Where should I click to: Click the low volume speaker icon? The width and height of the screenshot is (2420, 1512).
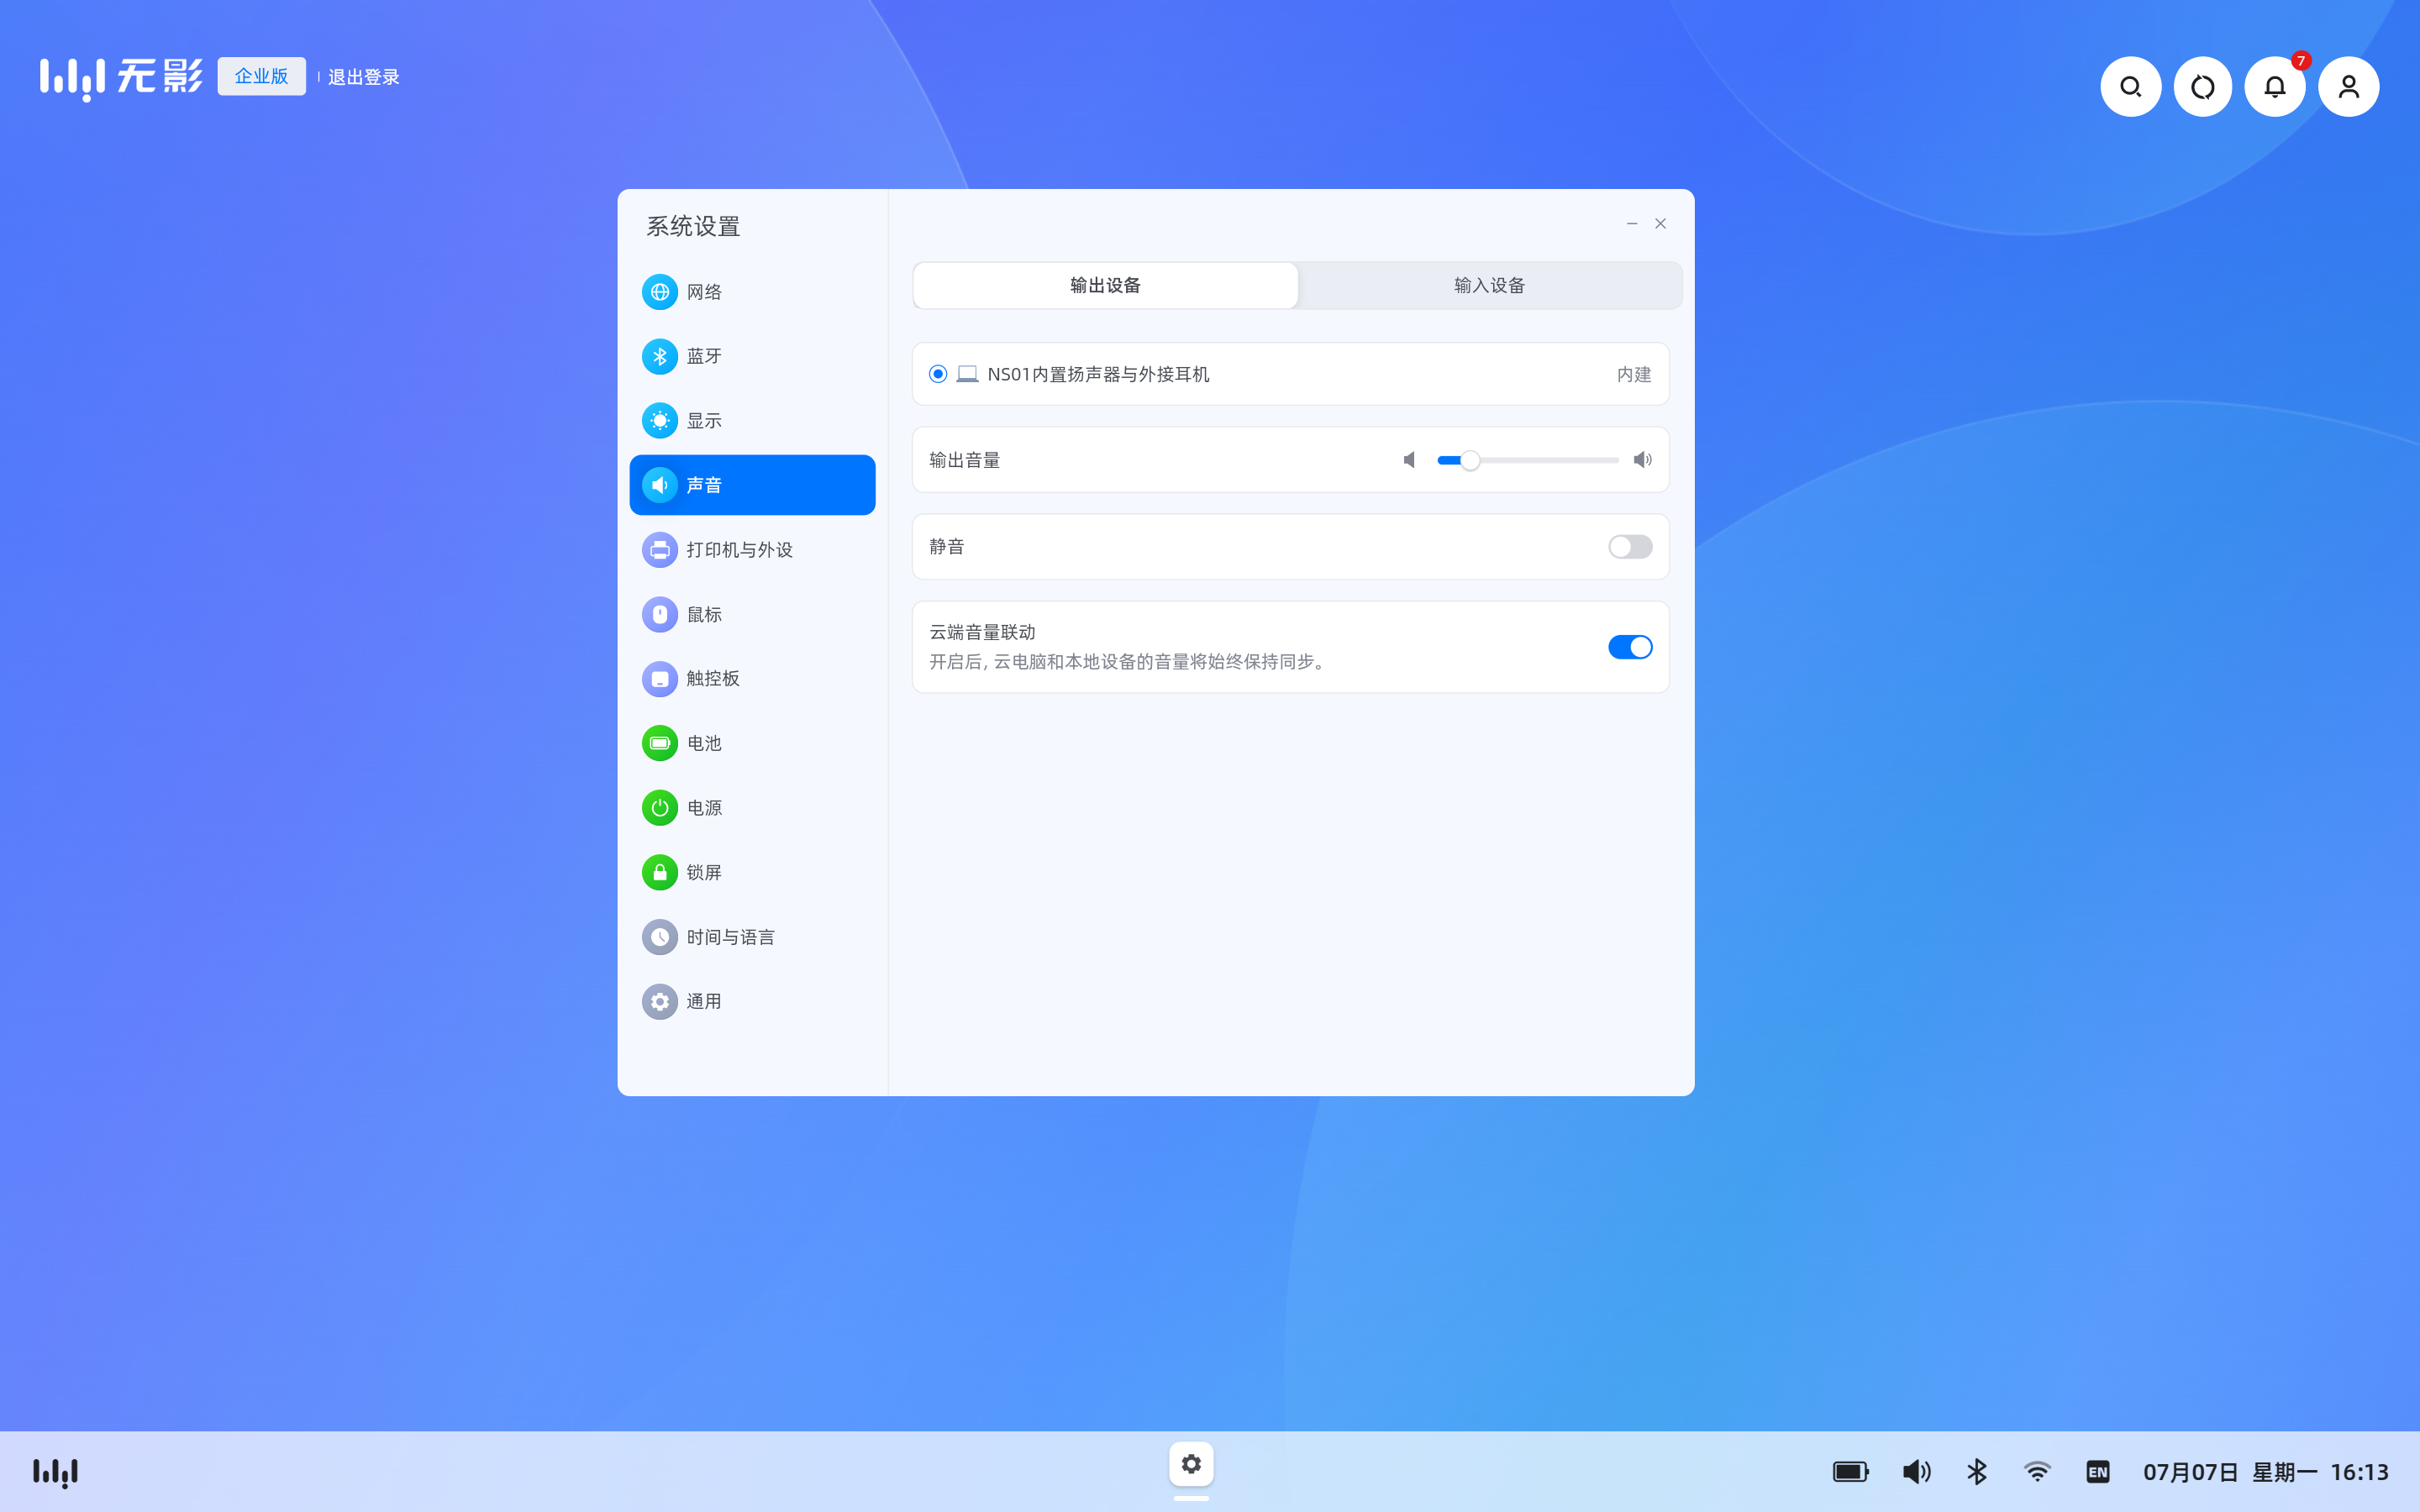1409,460
